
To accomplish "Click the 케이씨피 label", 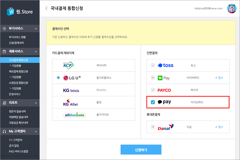I will tap(101, 65).
